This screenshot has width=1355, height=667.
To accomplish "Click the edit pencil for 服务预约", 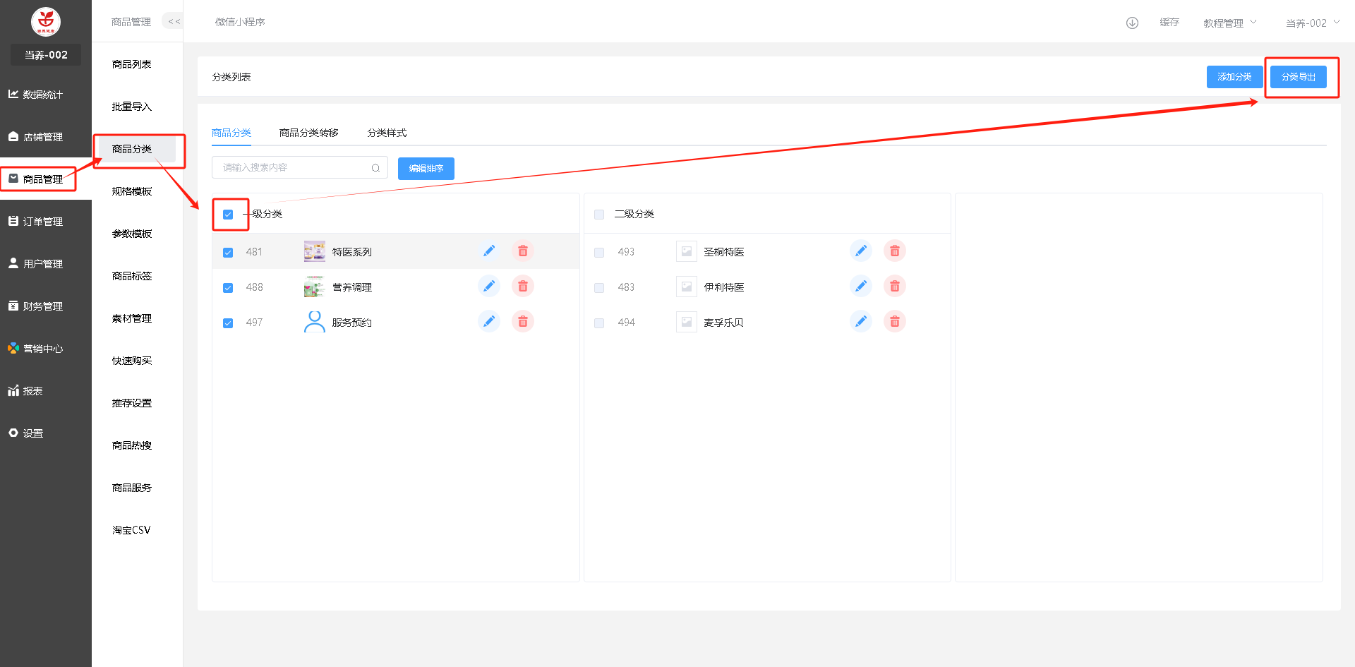I will [x=488, y=322].
